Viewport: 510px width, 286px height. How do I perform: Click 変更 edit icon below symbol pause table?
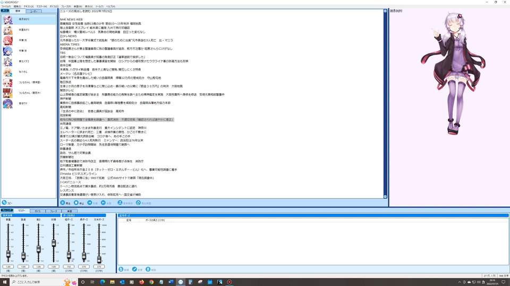(x=134, y=269)
